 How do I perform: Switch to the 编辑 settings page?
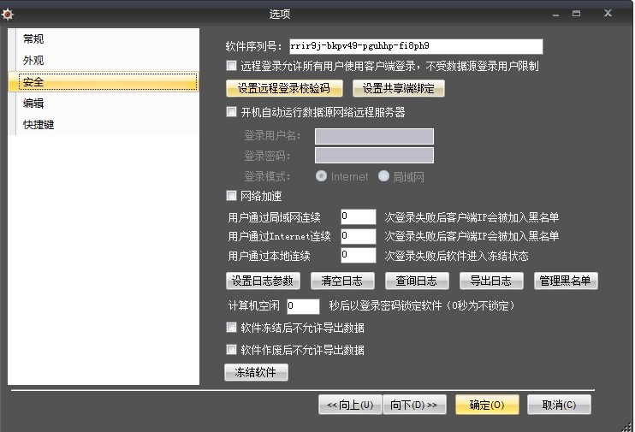(104, 104)
